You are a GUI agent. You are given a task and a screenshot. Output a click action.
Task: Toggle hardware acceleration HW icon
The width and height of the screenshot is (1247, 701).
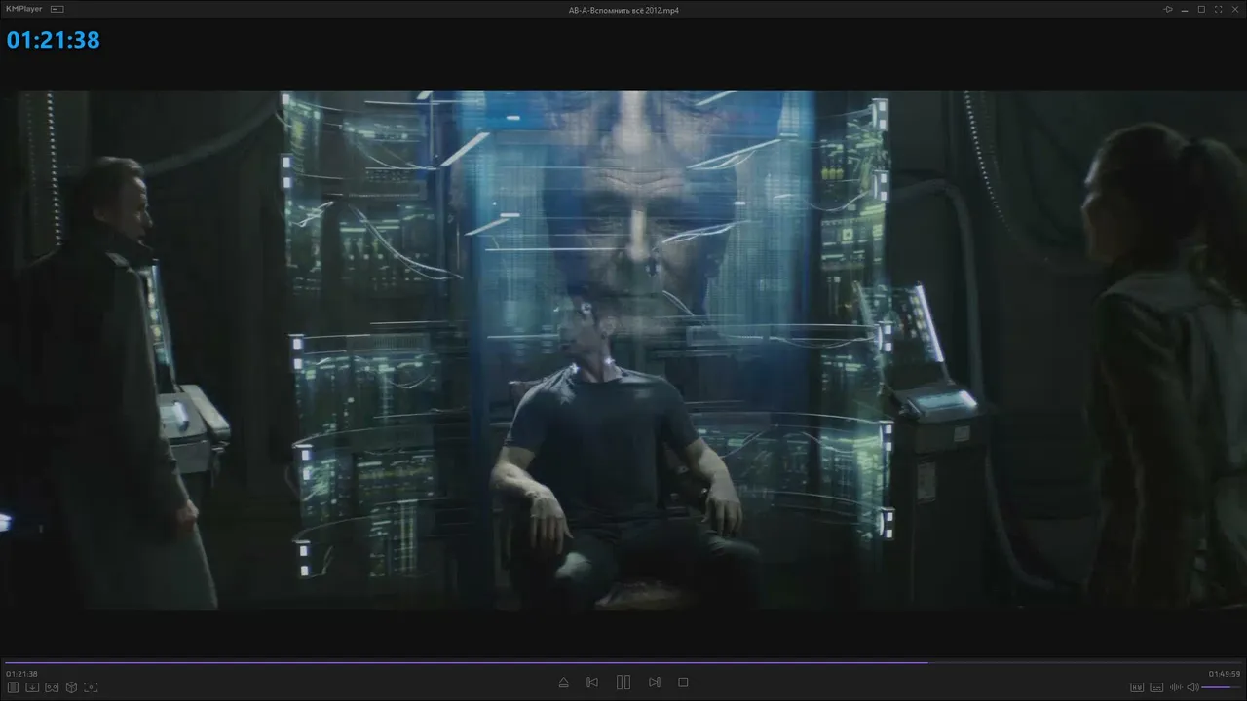1137,687
